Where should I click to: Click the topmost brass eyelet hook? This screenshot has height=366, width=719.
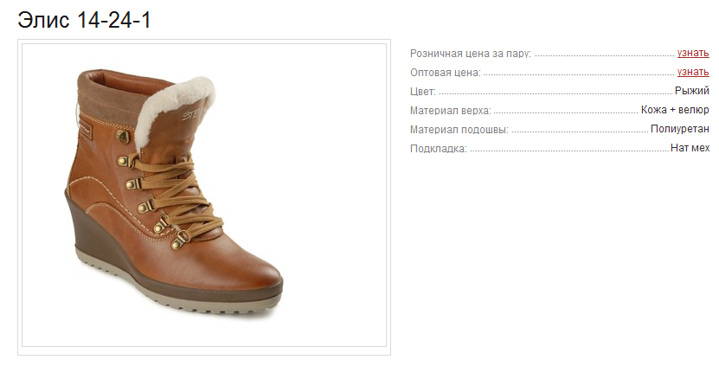(123, 136)
